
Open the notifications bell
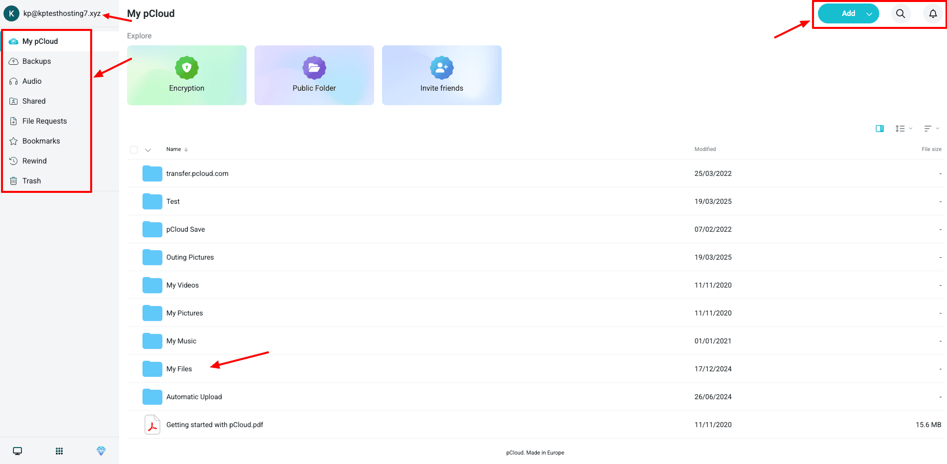click(x=933, y=14)
